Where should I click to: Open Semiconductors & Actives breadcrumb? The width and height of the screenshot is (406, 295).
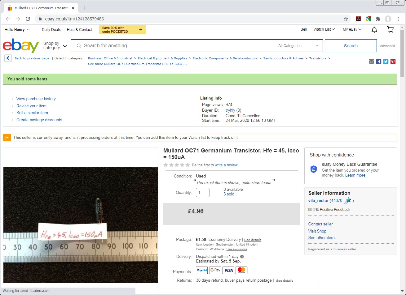[x=283, y=58]
